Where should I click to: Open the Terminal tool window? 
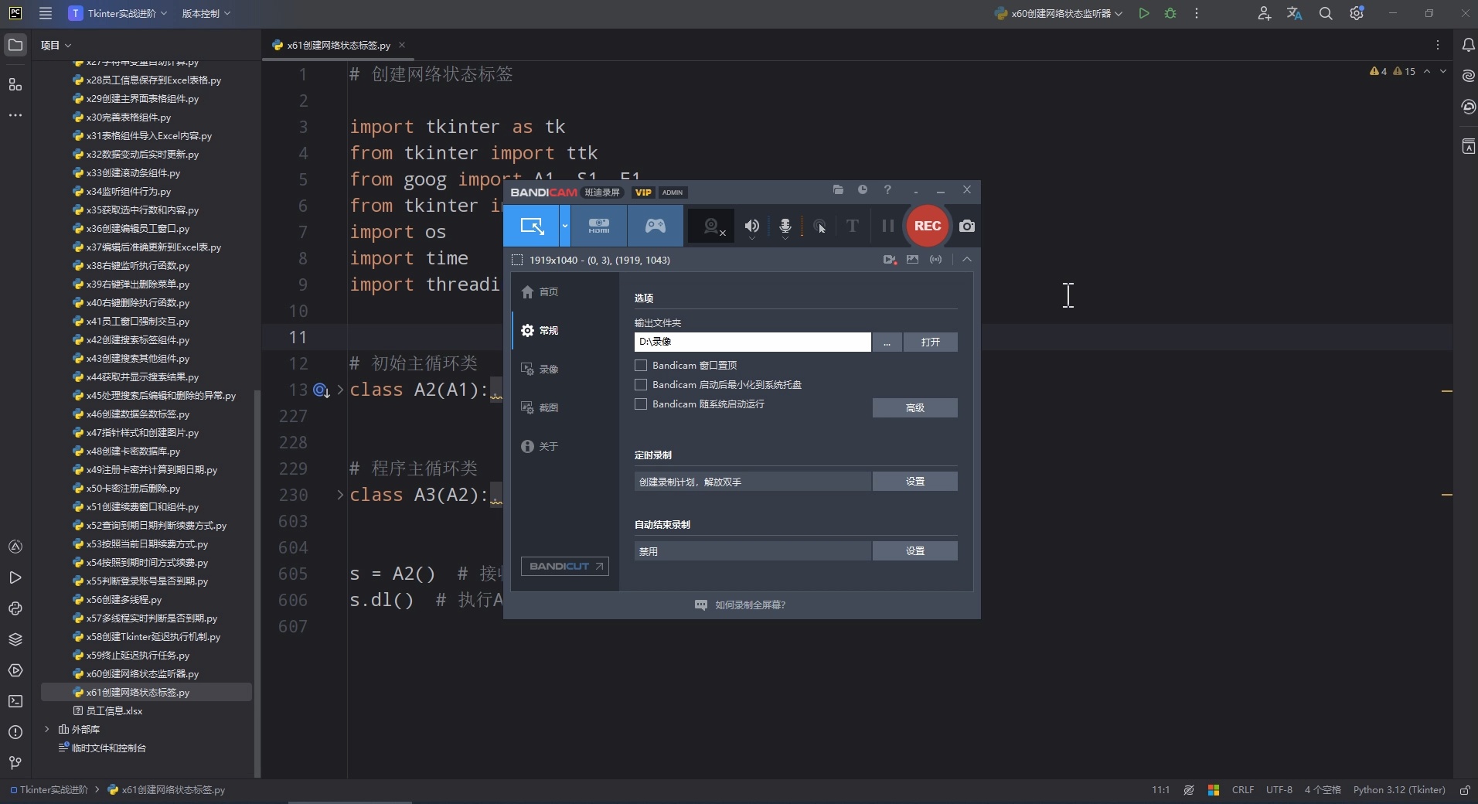coord(15,701)
